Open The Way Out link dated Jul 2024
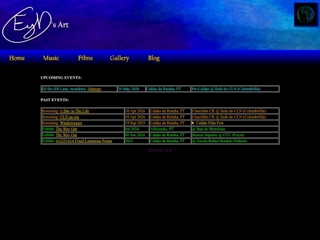 pos(66,129)
